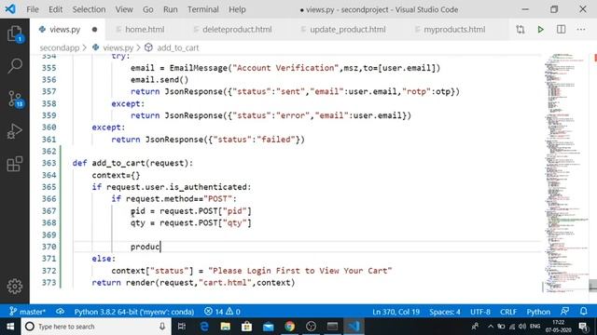The image size is (597, 335).
Task: Open Task View on the taskbar
Action: (182, 327)
